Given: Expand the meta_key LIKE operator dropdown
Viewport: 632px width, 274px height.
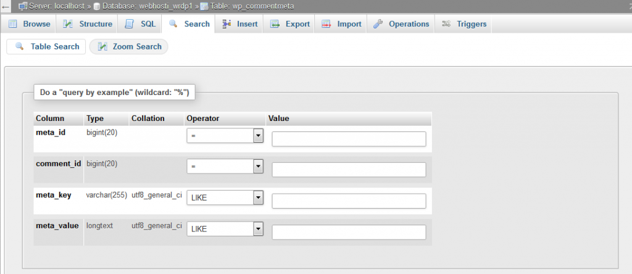Looking at the screenshot, I should pyautogui.click(x=258, y=197).
